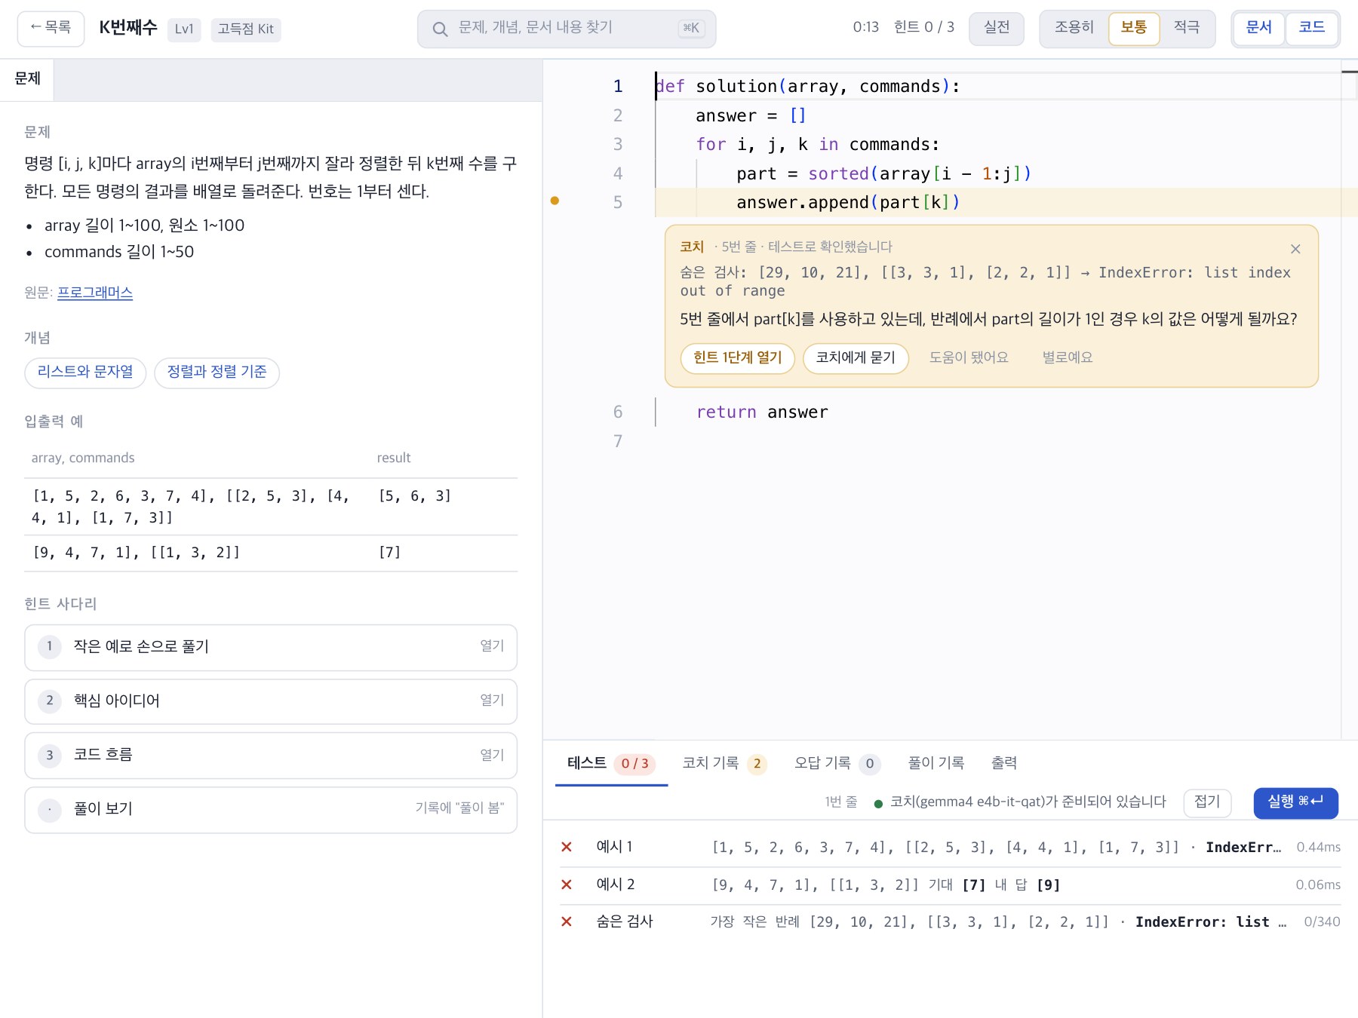This screenshot has height=1018, width=1358.
Task: Switch to the 오답 기록 tab
Action: (837, 764)
